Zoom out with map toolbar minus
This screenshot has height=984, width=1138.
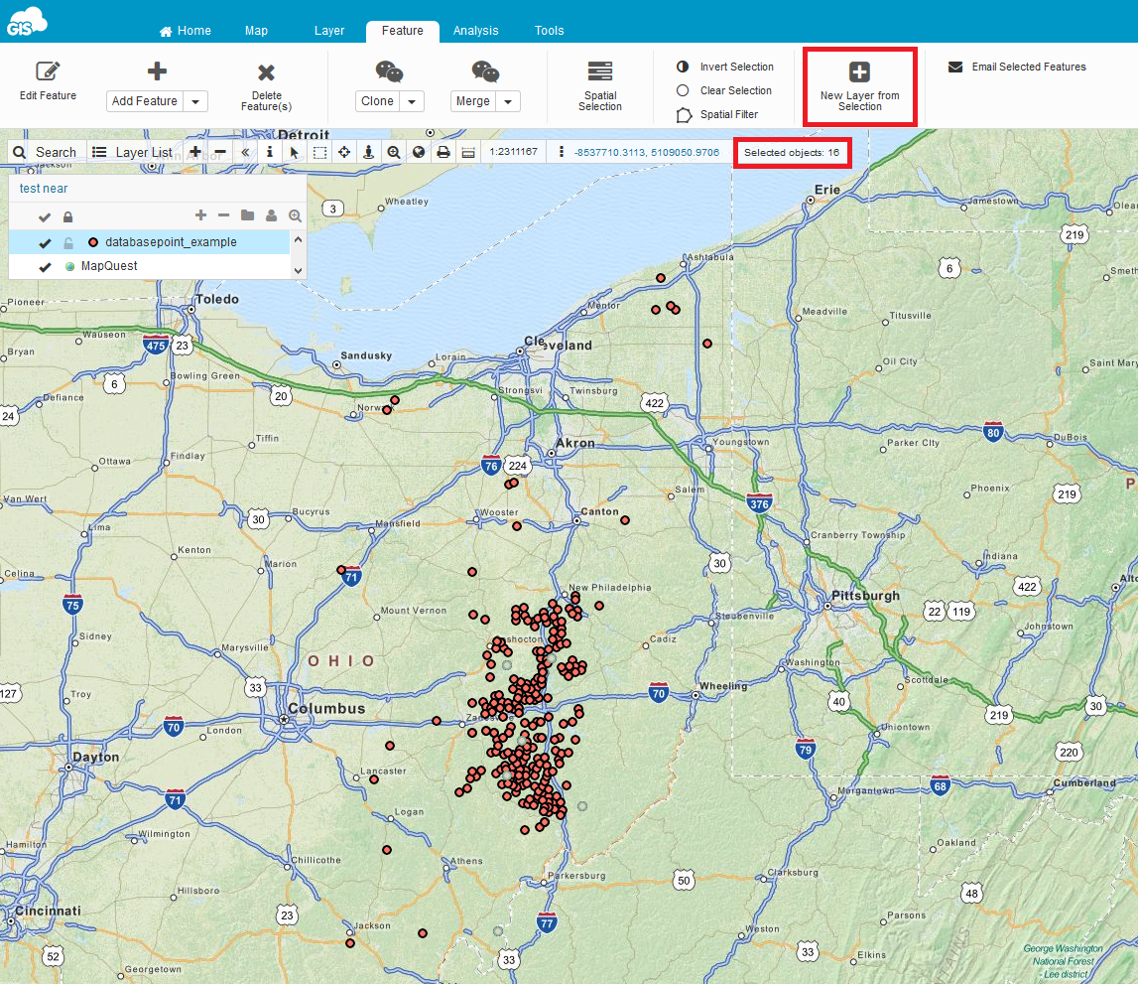220,152
